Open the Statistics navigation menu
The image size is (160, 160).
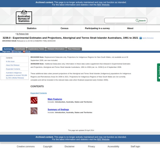tap(31, 28)
